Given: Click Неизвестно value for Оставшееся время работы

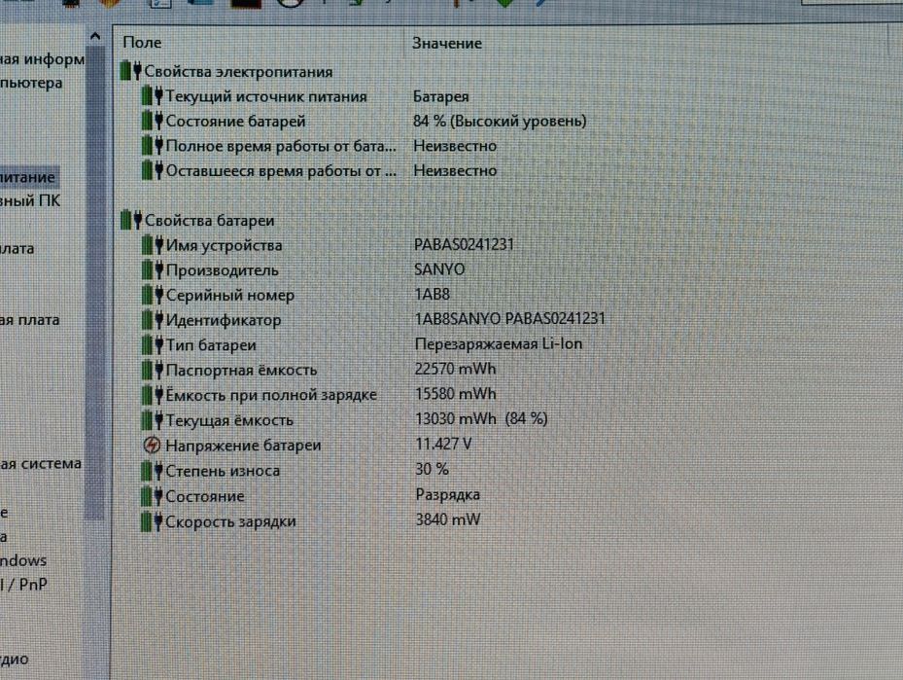Looking at the screenshot, I should point(455,170).
